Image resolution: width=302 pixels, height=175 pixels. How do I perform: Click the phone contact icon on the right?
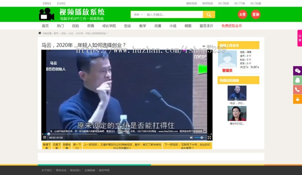click(298, 90)
